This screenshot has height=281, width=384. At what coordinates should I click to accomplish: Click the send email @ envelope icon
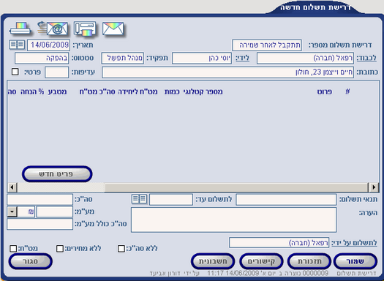53,29
